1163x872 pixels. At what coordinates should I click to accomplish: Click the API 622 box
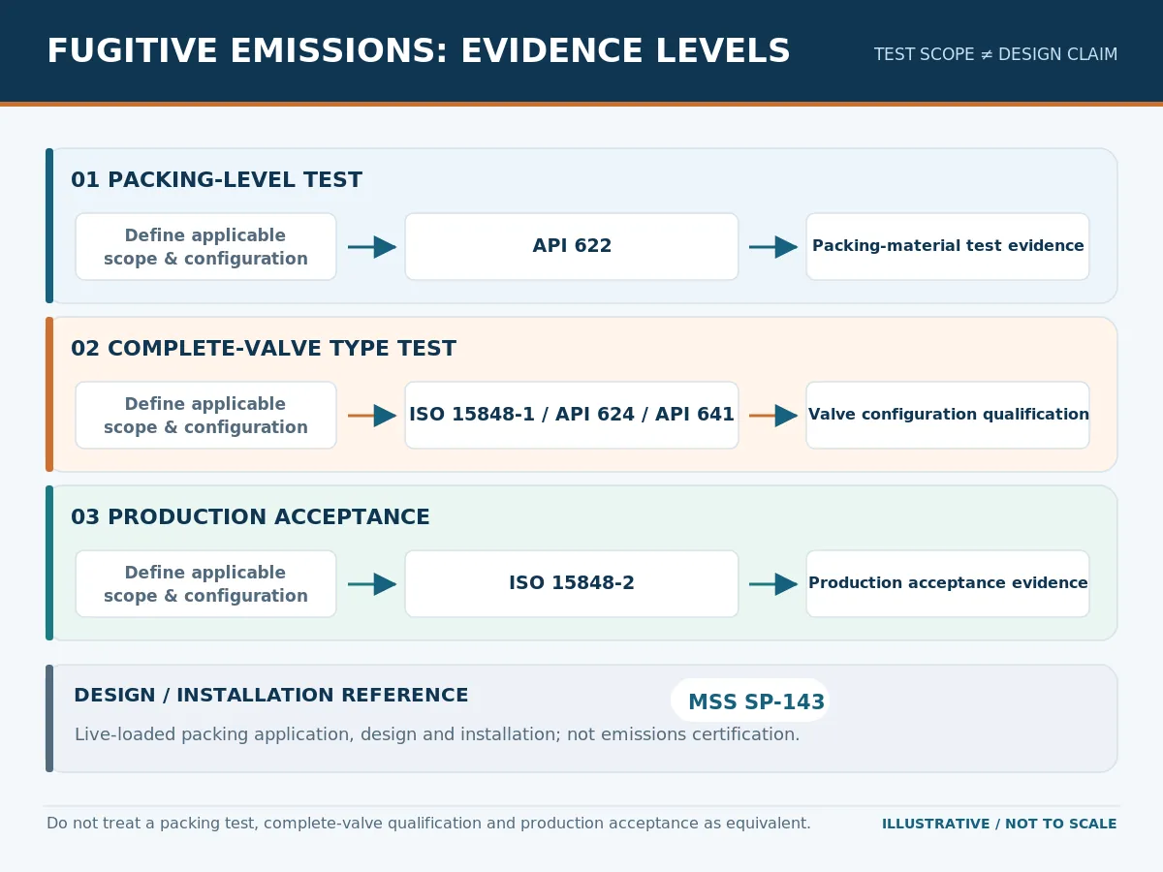[572, 247]
